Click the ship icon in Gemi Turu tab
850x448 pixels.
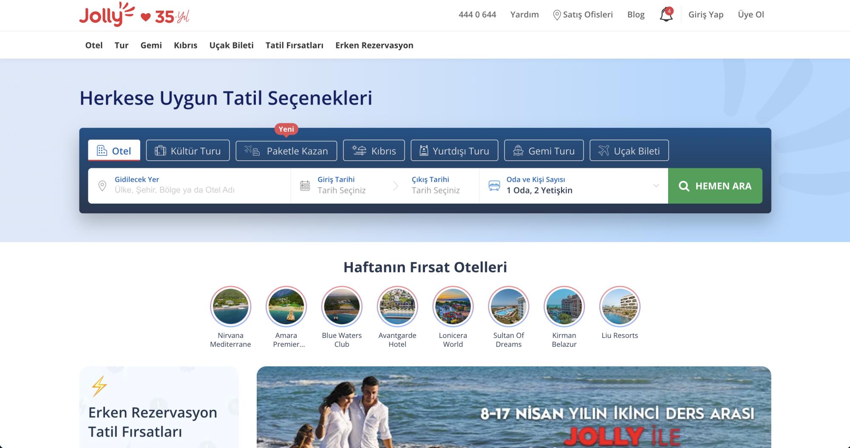tap(518, 150)
